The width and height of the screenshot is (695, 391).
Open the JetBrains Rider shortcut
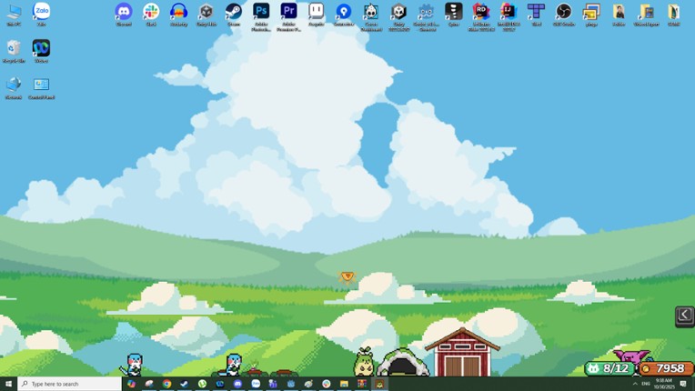tap(481, 17)
